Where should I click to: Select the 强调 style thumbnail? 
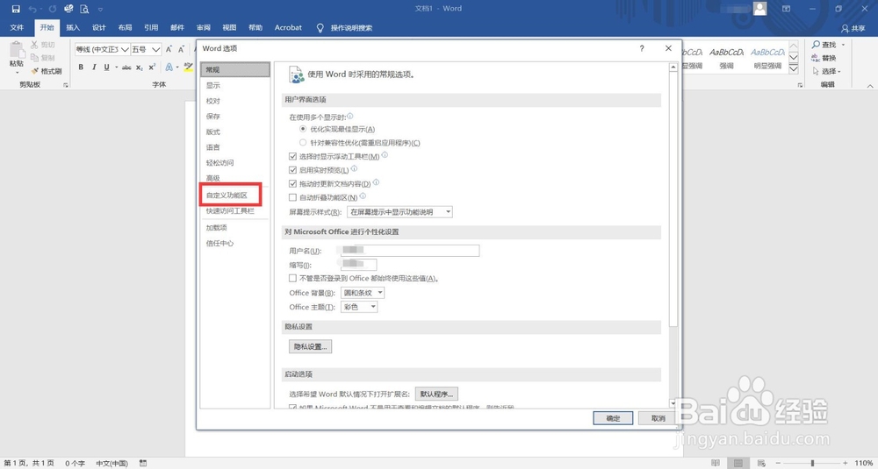coord(726,57)
